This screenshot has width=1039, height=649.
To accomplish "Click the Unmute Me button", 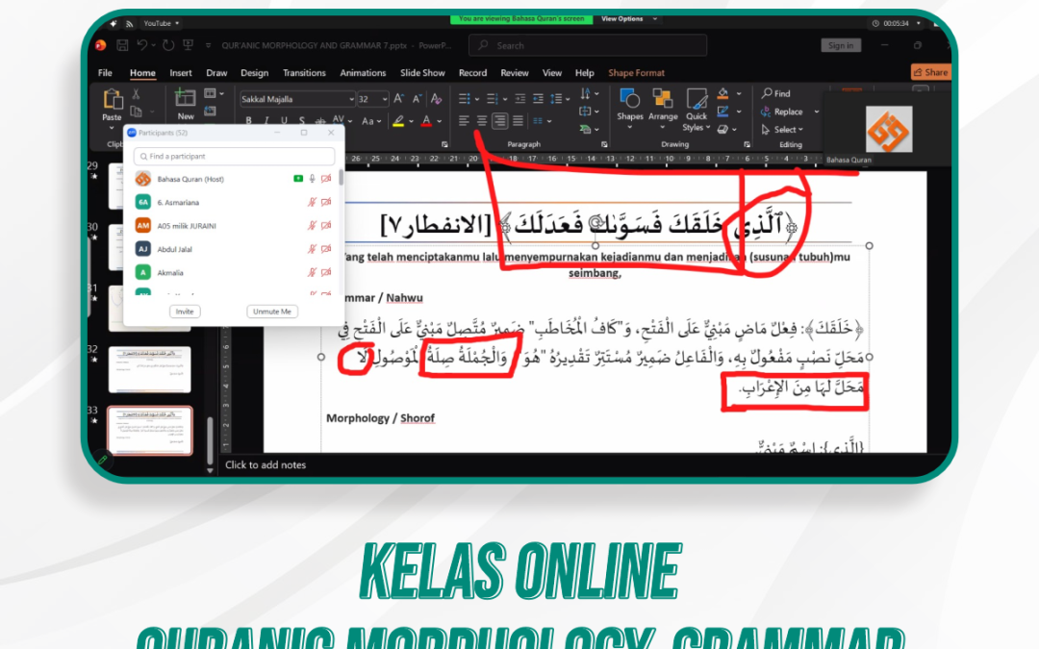I will pos(271,312).
